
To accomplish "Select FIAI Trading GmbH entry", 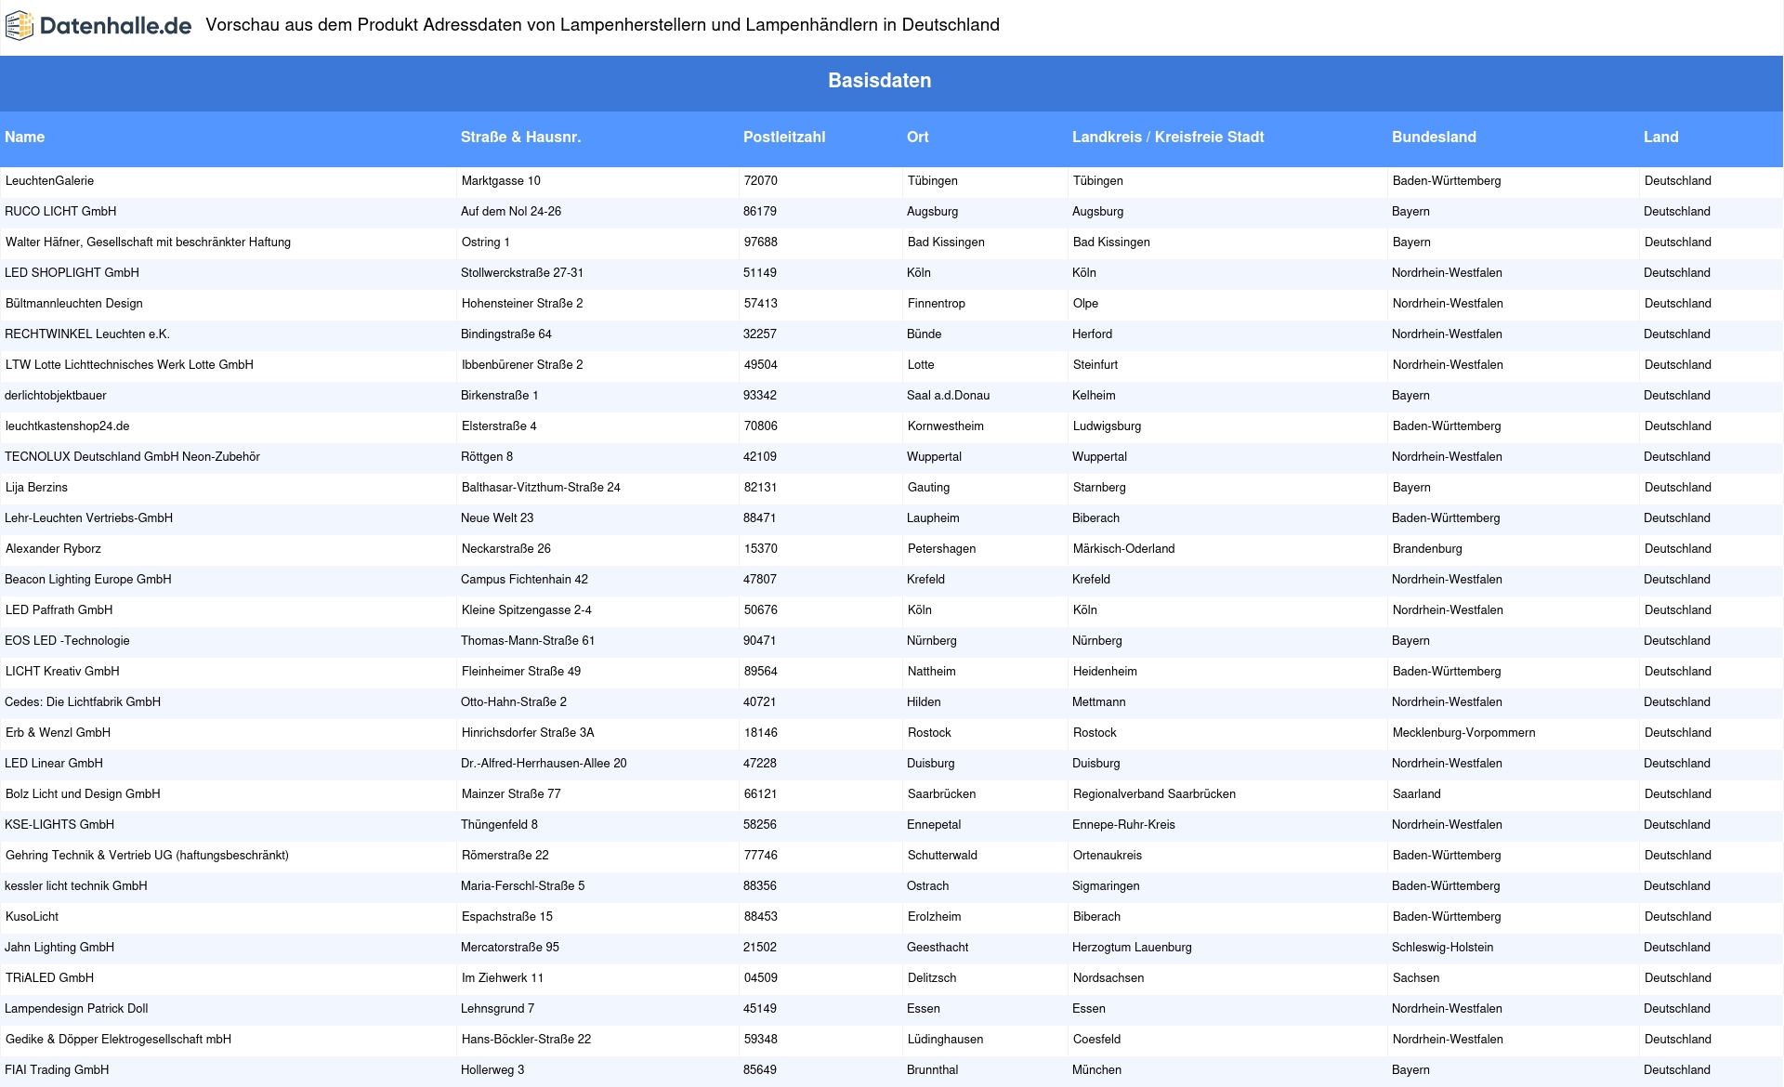I will (58, 1069).
